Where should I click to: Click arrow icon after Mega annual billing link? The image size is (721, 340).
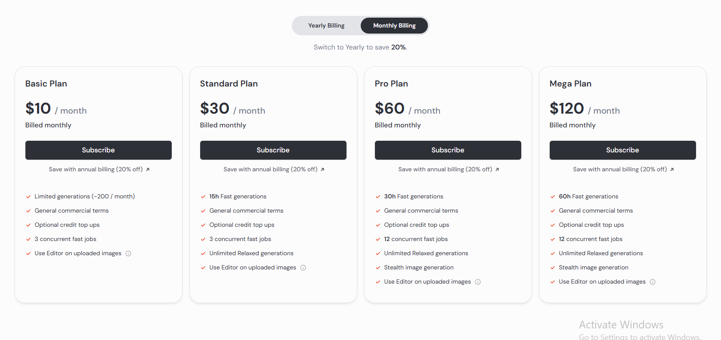672,170
